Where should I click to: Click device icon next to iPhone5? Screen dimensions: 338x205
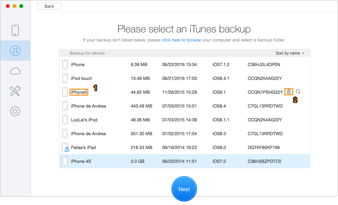(65, 92)
